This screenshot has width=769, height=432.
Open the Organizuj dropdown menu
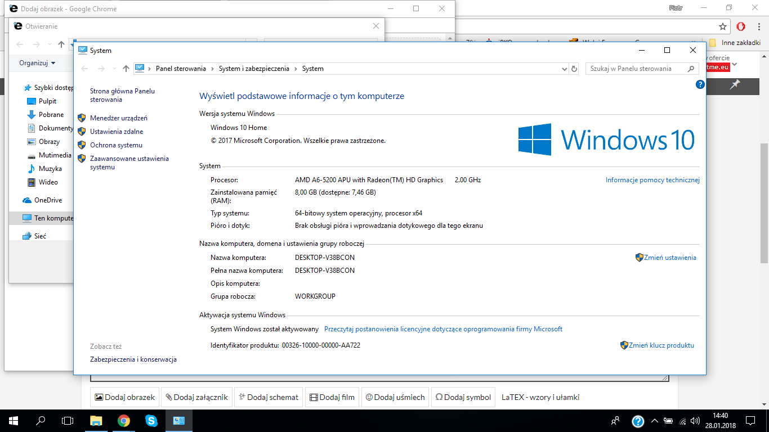pos(37,63)
